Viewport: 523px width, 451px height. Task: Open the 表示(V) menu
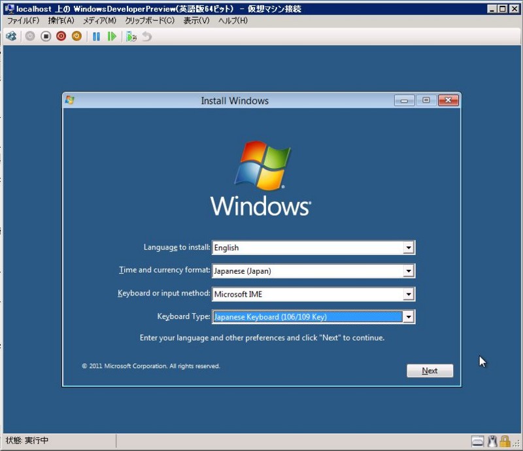[x=197, y=21]
